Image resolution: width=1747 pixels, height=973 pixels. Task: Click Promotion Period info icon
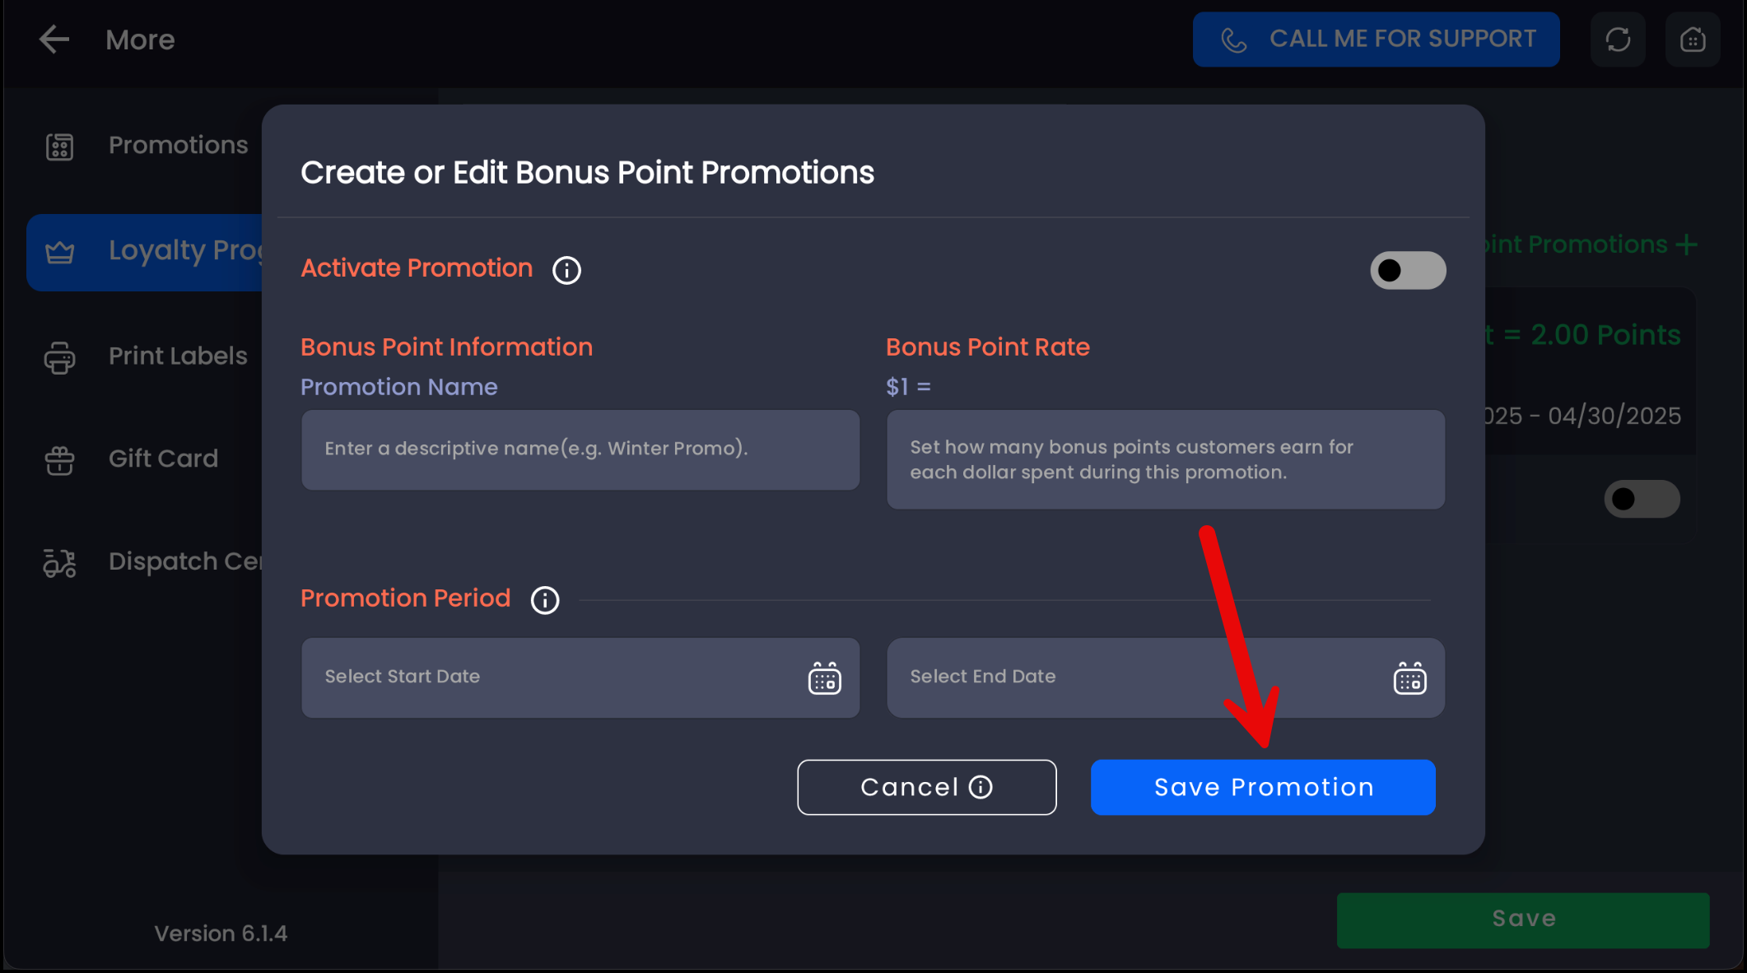(544, 600)
